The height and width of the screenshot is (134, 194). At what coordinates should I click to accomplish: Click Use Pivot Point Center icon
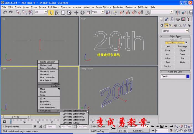point(108,12)
